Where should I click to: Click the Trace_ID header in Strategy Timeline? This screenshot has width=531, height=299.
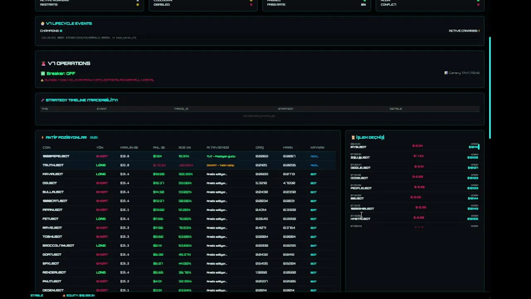[181, 109]
